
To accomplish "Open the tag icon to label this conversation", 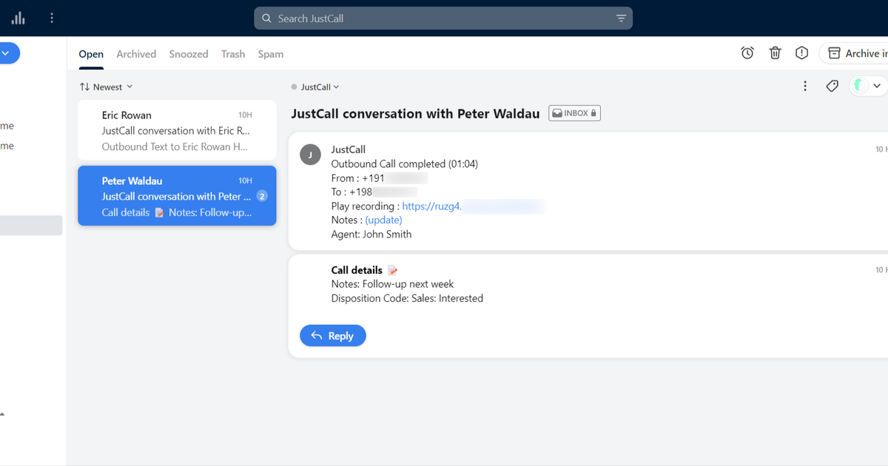I will (832, 86).
